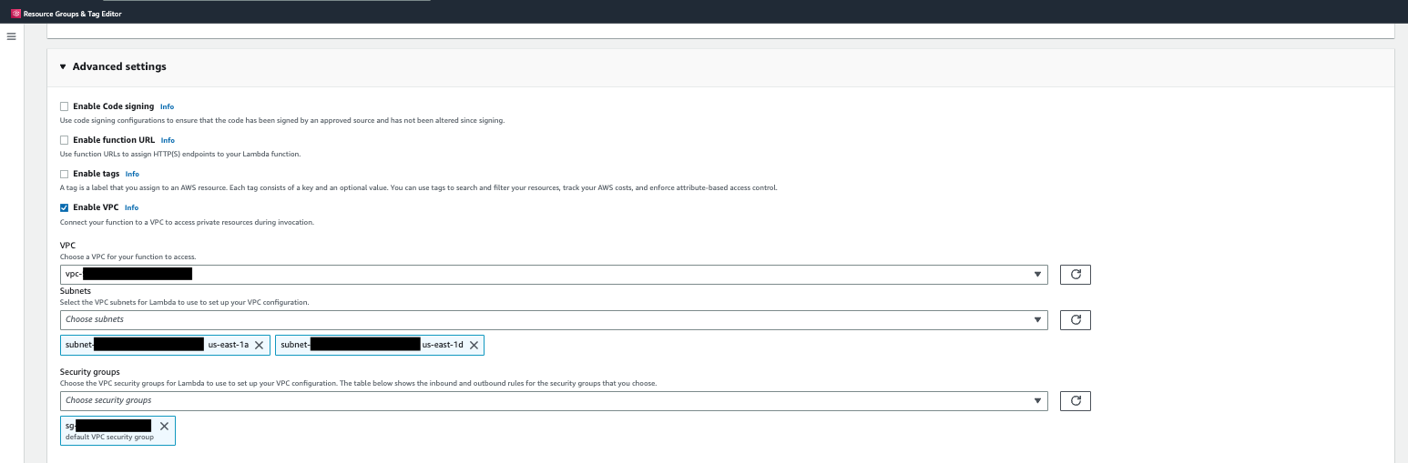View Info for Enable VPC
The width and height of the screenshot is (1408, 463).
tap(131, 207)
